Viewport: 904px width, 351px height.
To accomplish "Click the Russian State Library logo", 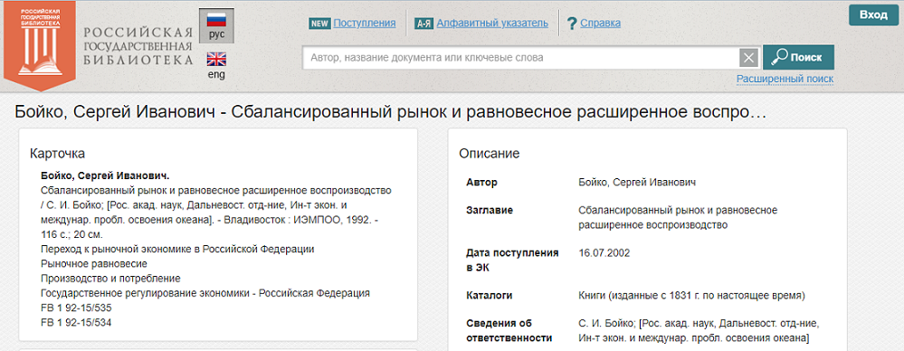I will (39, 45).
